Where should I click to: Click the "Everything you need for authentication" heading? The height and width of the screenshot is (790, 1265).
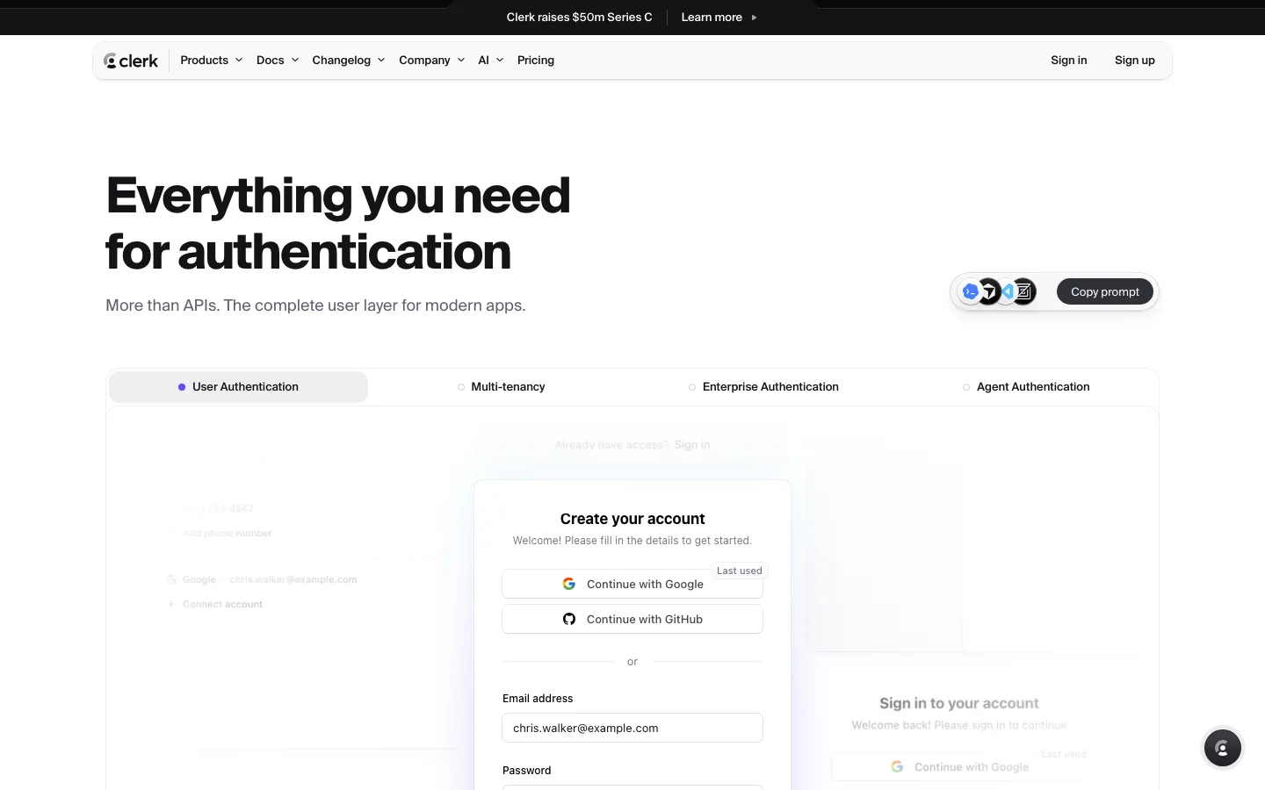coord(338,223)
